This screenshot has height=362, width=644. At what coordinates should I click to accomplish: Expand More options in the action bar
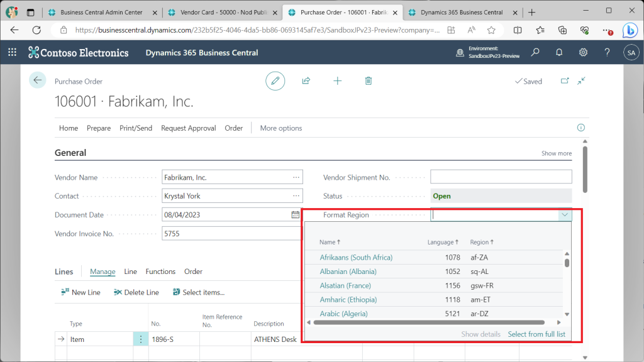point(281,128)
